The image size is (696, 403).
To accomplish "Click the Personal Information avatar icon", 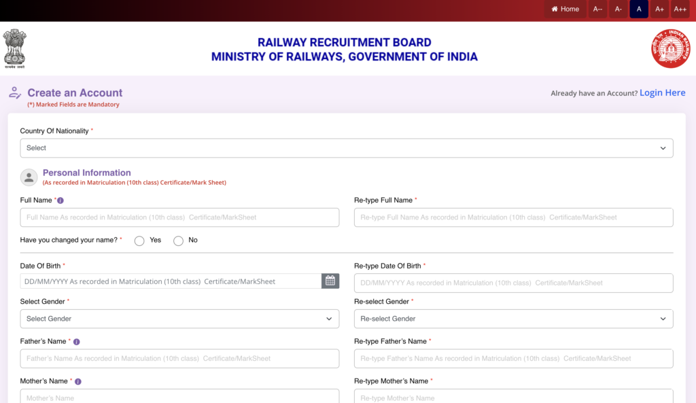I will (29, 177).
